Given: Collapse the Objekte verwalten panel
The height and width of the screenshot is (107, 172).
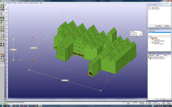Looking at the screenshot, I should [171, 53].
